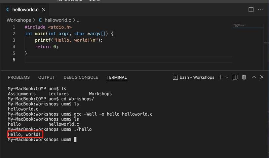Click helloworld.c in the breadcrumb
Viewport: 269px width, 158px height.
point(57,20)
